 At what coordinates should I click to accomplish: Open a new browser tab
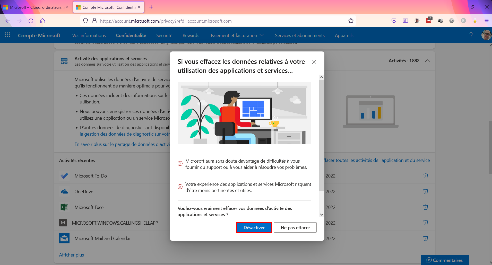click(151, 7)
